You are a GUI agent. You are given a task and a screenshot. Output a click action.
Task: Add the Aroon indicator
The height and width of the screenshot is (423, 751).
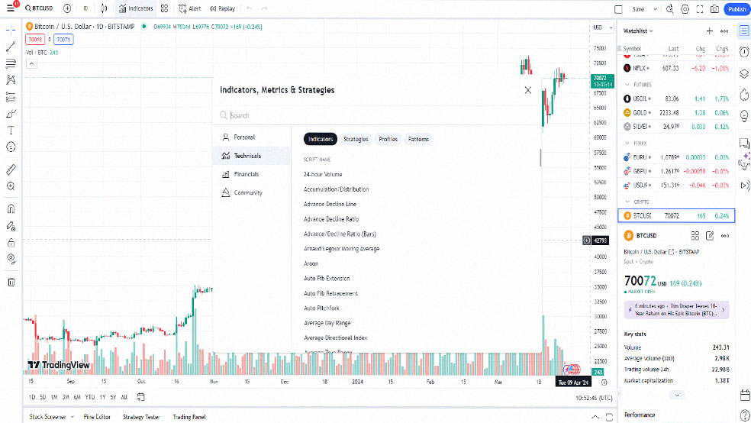[x=311, y=263]
